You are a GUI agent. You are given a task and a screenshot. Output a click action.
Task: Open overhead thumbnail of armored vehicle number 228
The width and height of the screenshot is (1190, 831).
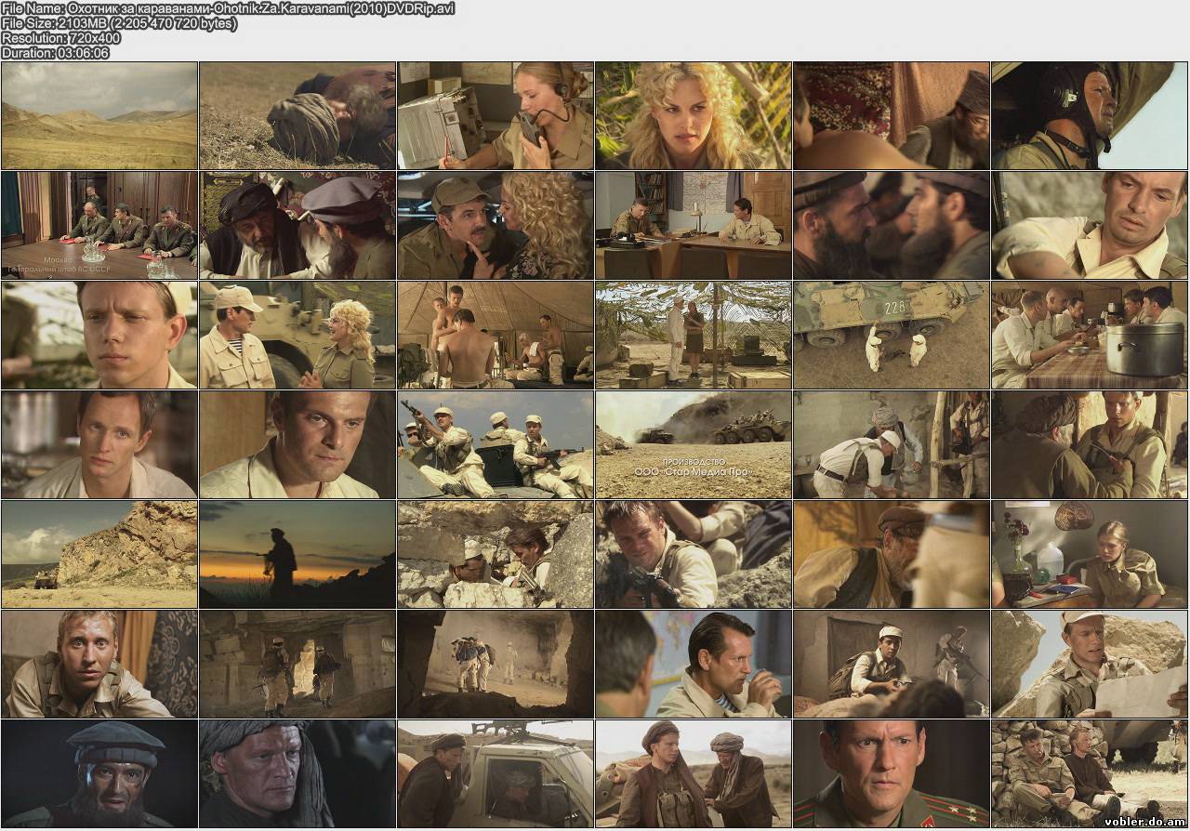pyautogui.click(x=892, y=336)
